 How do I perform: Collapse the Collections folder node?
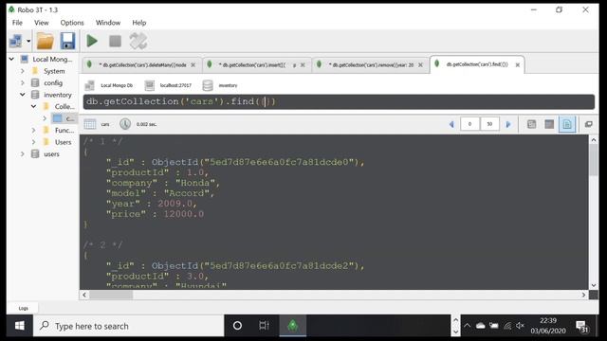34,106
